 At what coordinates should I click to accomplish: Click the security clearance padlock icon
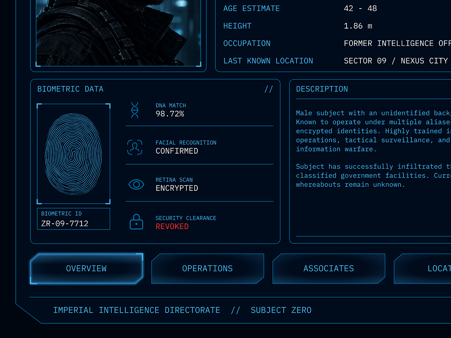click(x=136, y=222)
